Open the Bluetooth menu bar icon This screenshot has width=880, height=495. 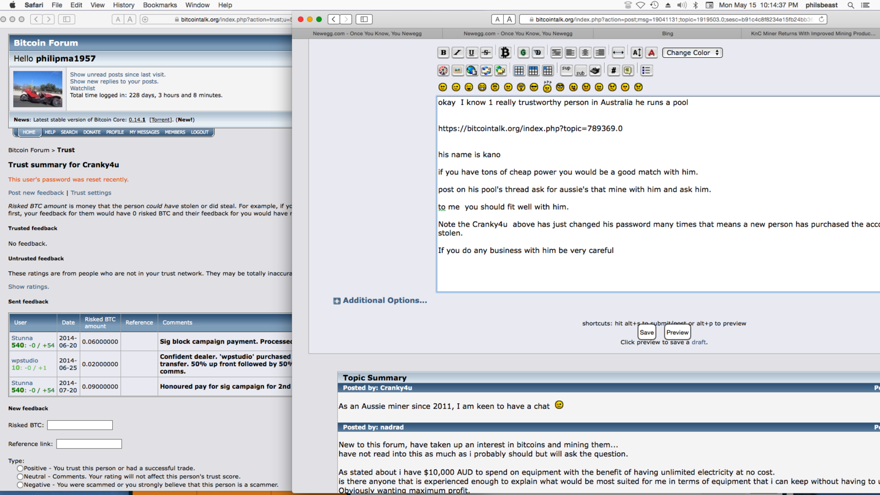click(695, 5)
